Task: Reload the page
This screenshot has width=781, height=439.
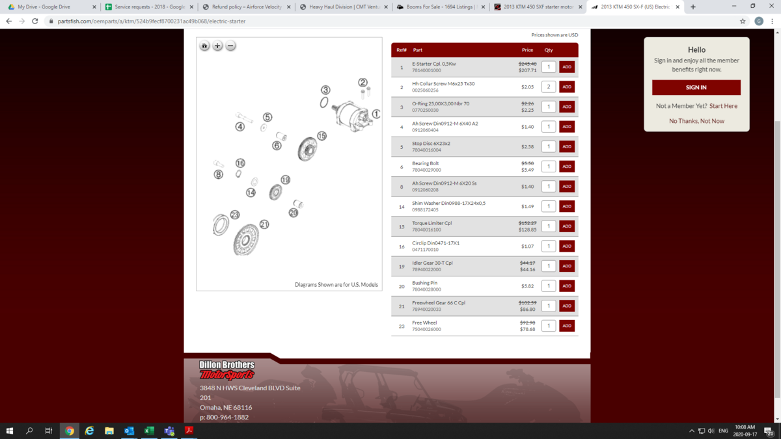Action: (35, 21)
